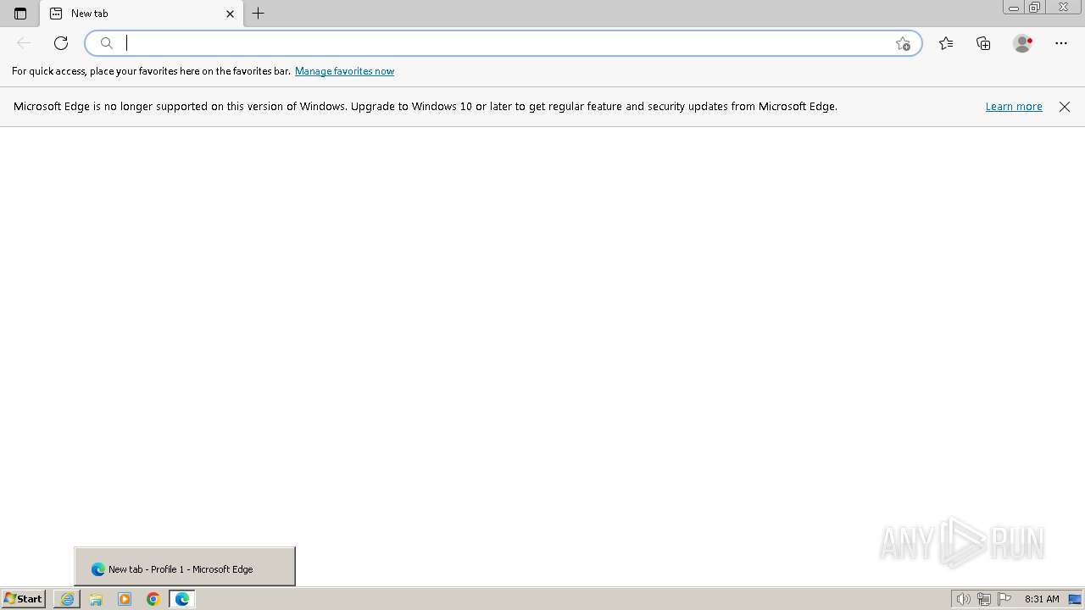The width and height of the screenshot is (1085, 610).
Task: Open File Explorer from taskbar
Action: tap(96, 599)
